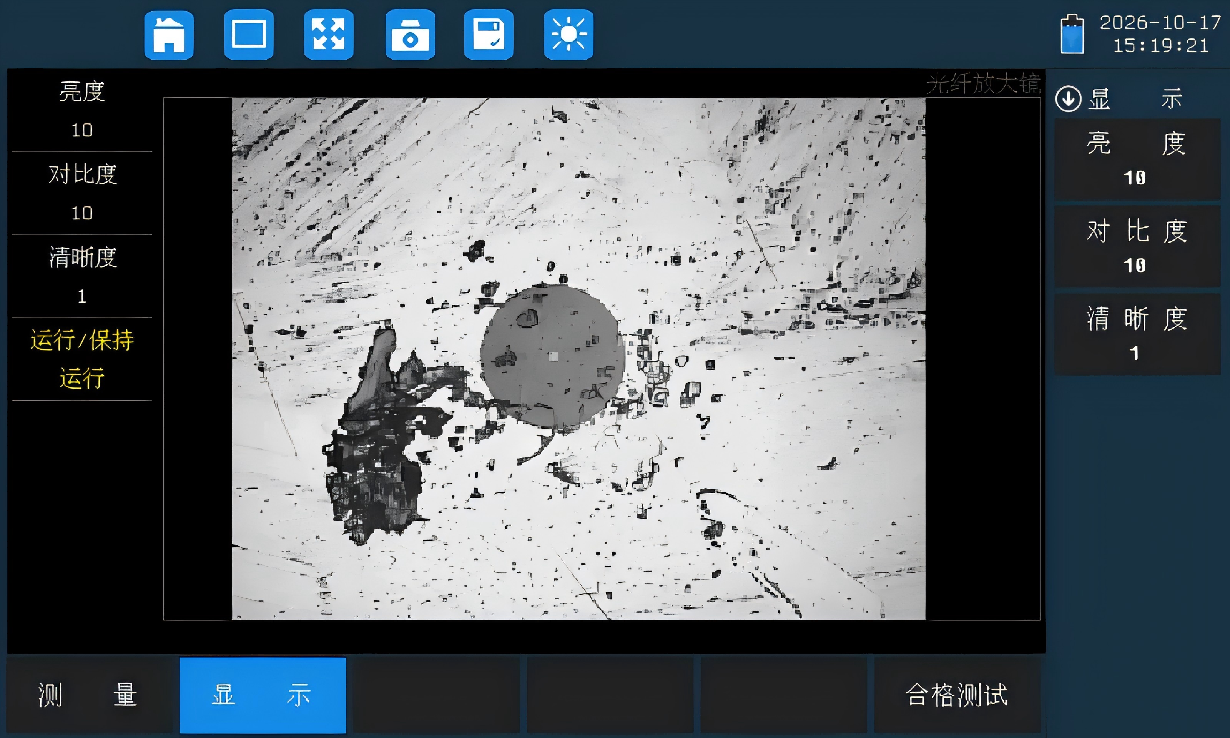Select the single window view icon

(249, 34)
